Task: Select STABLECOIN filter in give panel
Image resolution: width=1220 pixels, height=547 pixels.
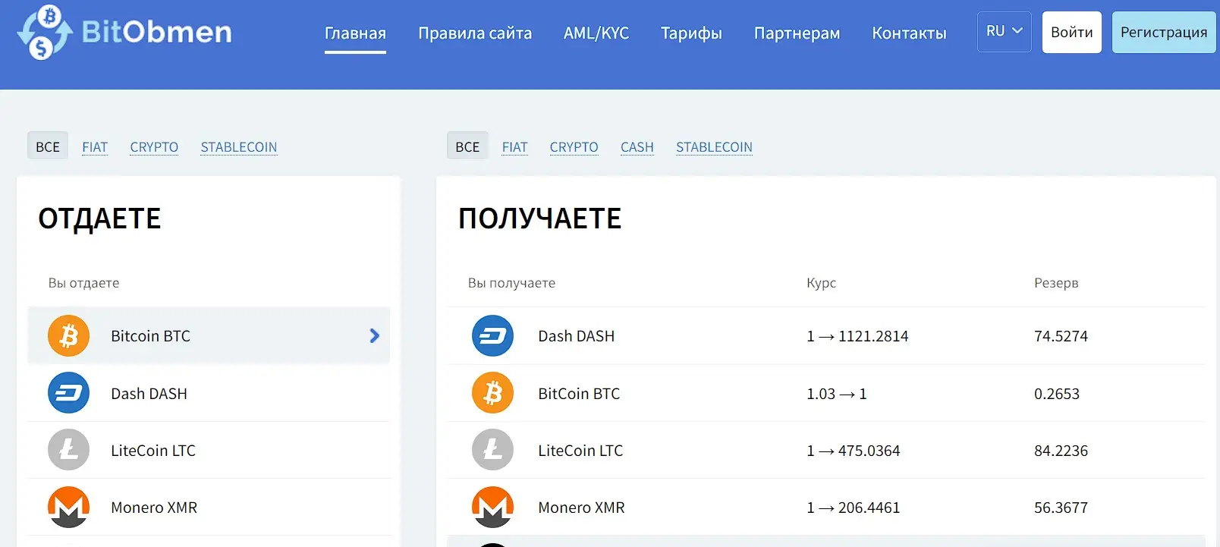Action: tap(239, 147)
